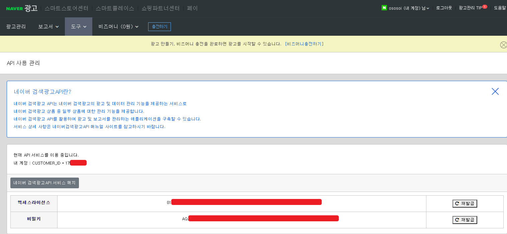Click the notification badge on 광고관리 TIP
This screenshot has width=507, height=234.
[485, 6]
